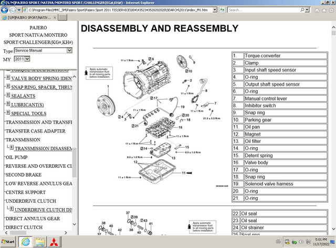336x248 pixels.
Task: Click main page scroll down arrow
Action: [x=333, y=229]
